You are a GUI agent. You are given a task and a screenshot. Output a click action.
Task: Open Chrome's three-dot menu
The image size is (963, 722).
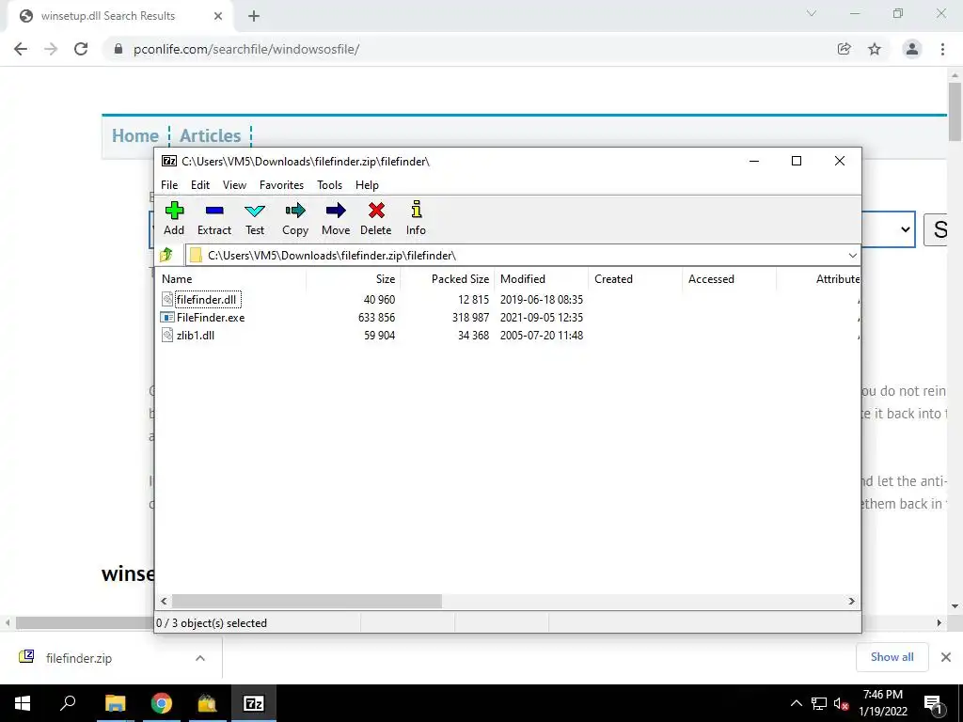click(942, 49)
